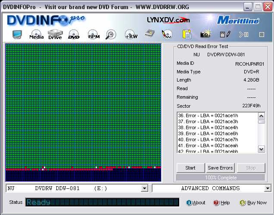Click the error list scrollbar thumb

coord(262,122)
